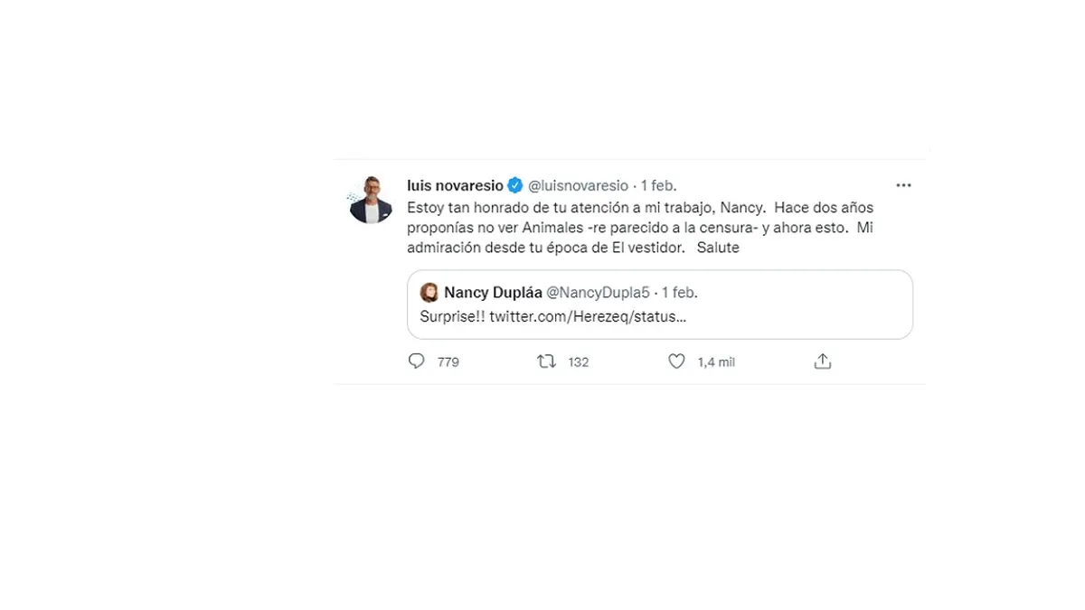The height and width of the screenshot is (610, 1085).
Task: Click the 1,4 mil likes count
Action: coord(715,362)
